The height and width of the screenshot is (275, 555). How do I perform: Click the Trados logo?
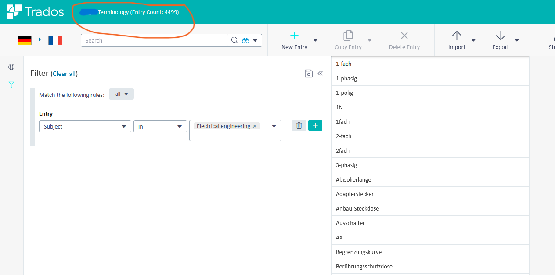click(35, 12)
